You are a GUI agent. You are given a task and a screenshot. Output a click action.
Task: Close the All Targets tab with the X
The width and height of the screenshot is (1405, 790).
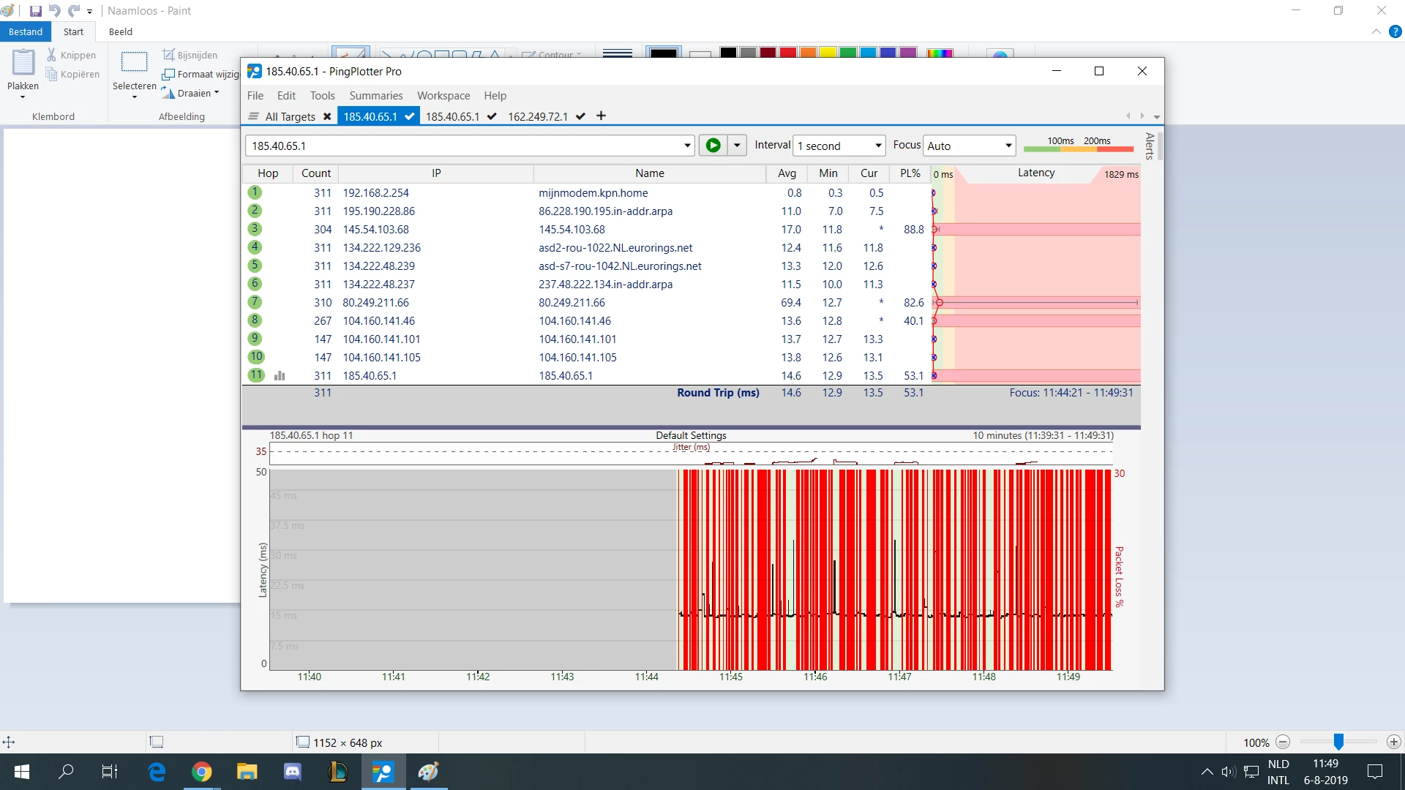pos(327,117)
